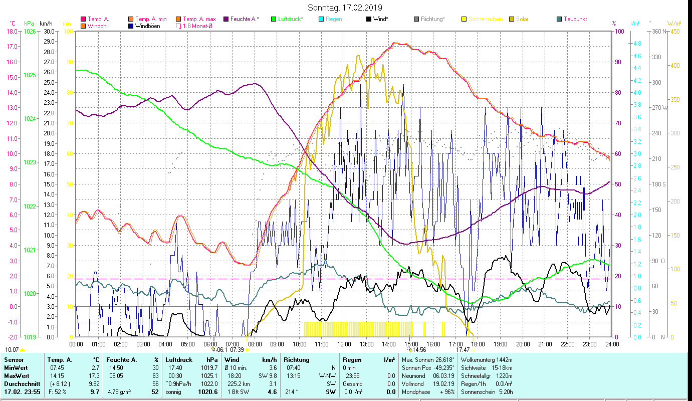692x401 pixels.
Task: Click the 24:00 time axis label
Action: [x=612, y=344]
